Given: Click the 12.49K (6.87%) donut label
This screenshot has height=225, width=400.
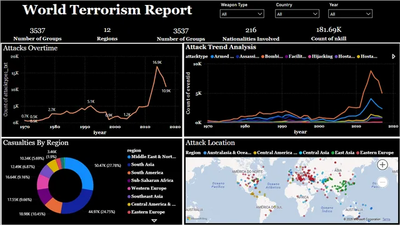Looking at the screenshot, I should pos(22,167).
